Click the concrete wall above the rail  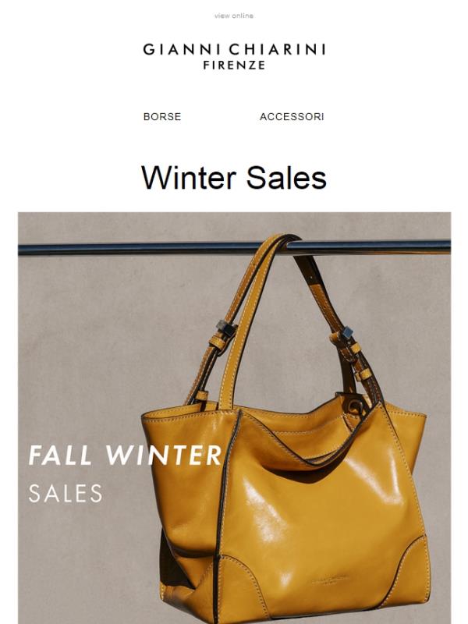[x=235, y=225]
